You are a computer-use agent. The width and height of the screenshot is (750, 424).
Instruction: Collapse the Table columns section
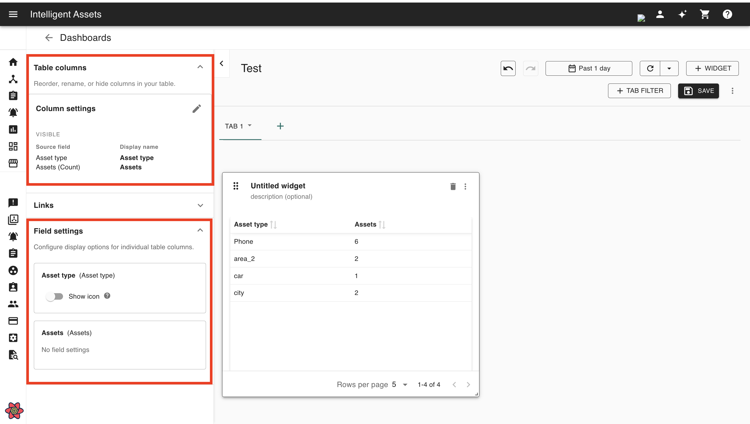pyautogui.click(x=200, y=67)
